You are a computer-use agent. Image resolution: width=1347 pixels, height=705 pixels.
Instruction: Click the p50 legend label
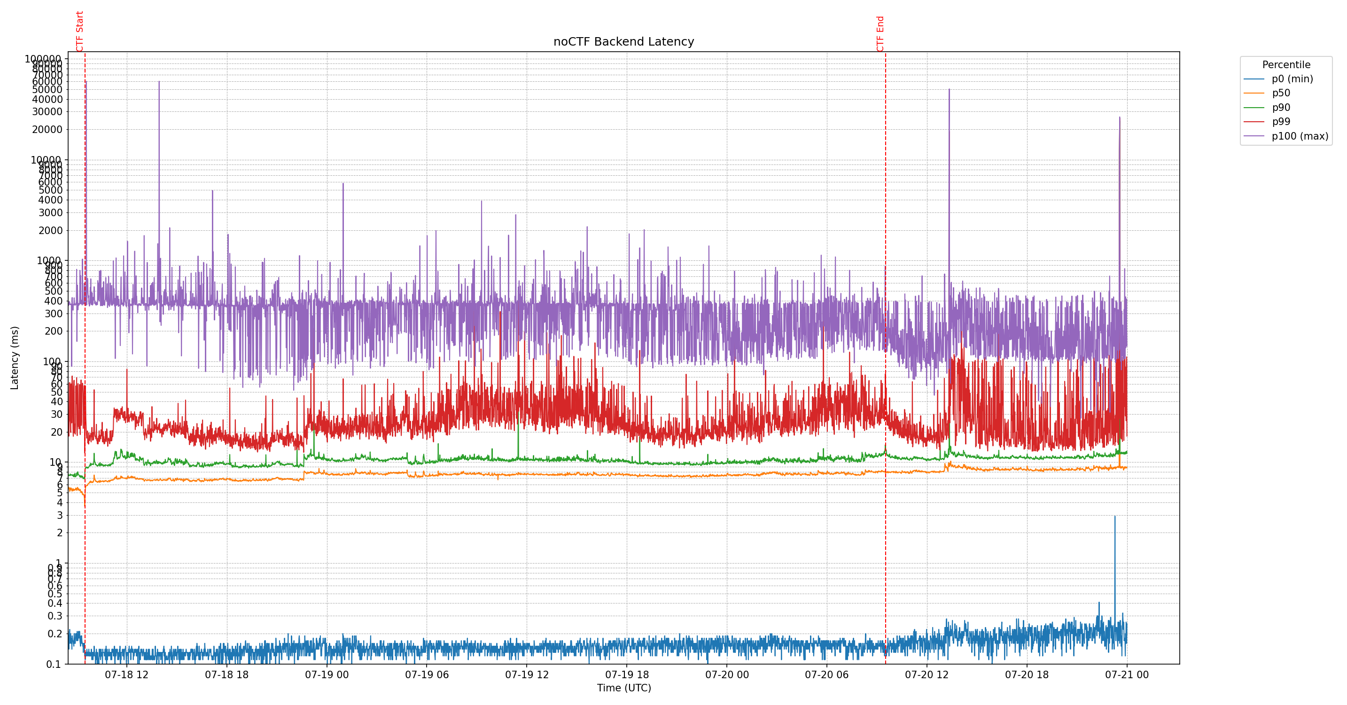(x=1281, y=93)
